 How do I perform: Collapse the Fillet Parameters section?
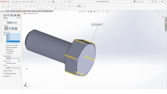[x=20, y=56]
